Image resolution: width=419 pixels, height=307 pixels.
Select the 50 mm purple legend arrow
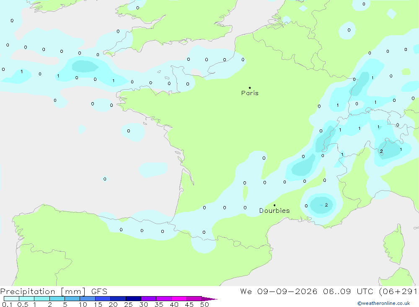(x=209, y=299)
